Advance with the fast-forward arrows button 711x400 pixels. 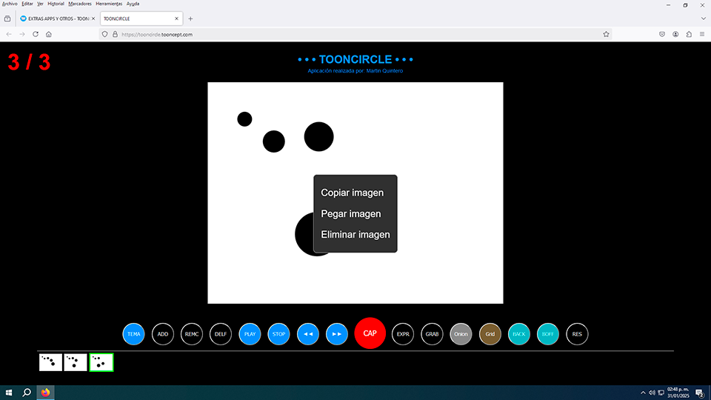point(337,334)
